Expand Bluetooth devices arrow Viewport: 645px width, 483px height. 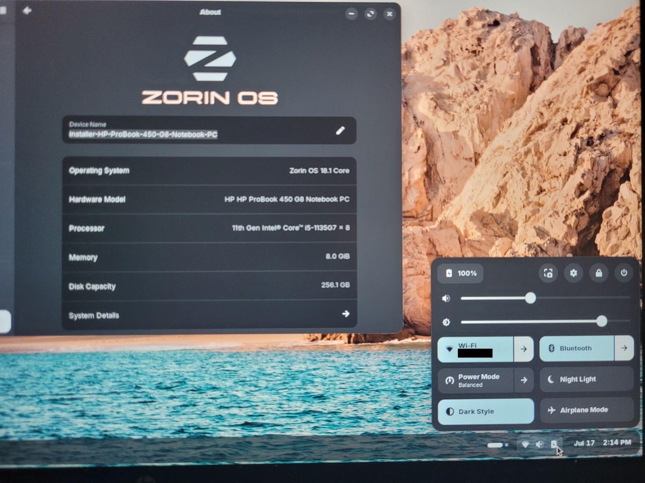coord(624,348)
